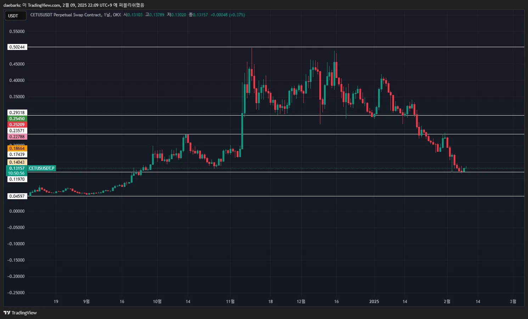Select the 0.11970 price level label
528x319 pixels.
pyautogui.click(x=17, y=179)
